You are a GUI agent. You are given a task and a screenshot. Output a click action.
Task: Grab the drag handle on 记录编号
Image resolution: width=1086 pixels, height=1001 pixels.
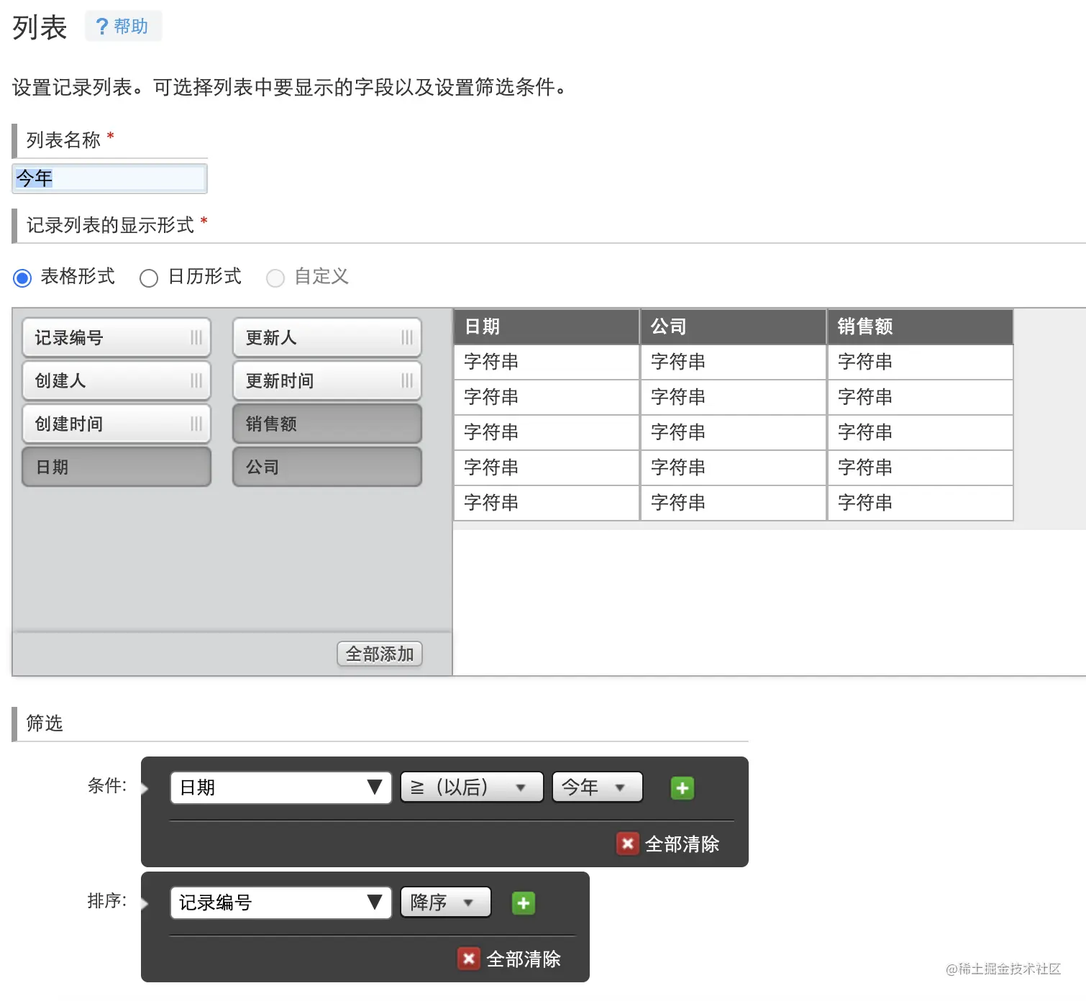pos(196,338)
